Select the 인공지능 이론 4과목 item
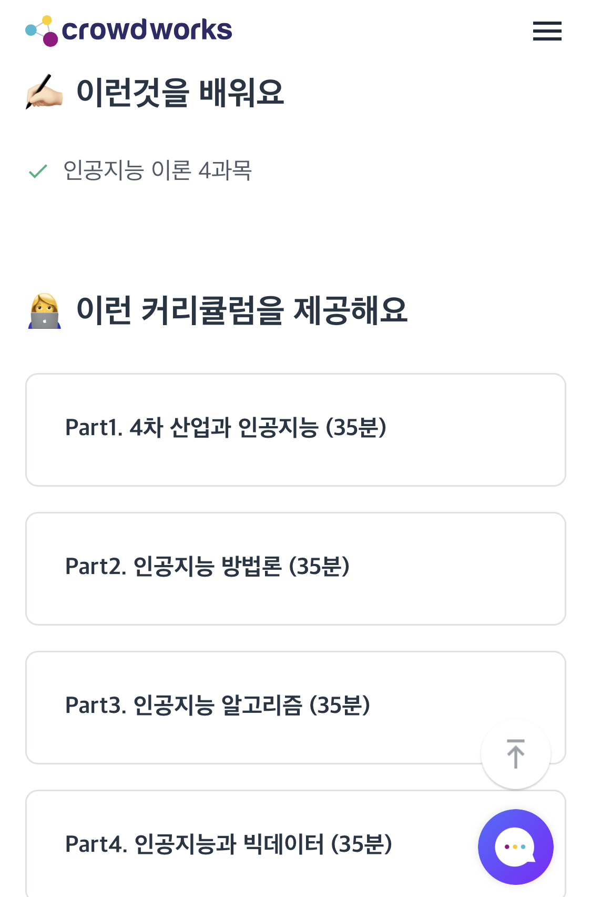 point(157,170)
